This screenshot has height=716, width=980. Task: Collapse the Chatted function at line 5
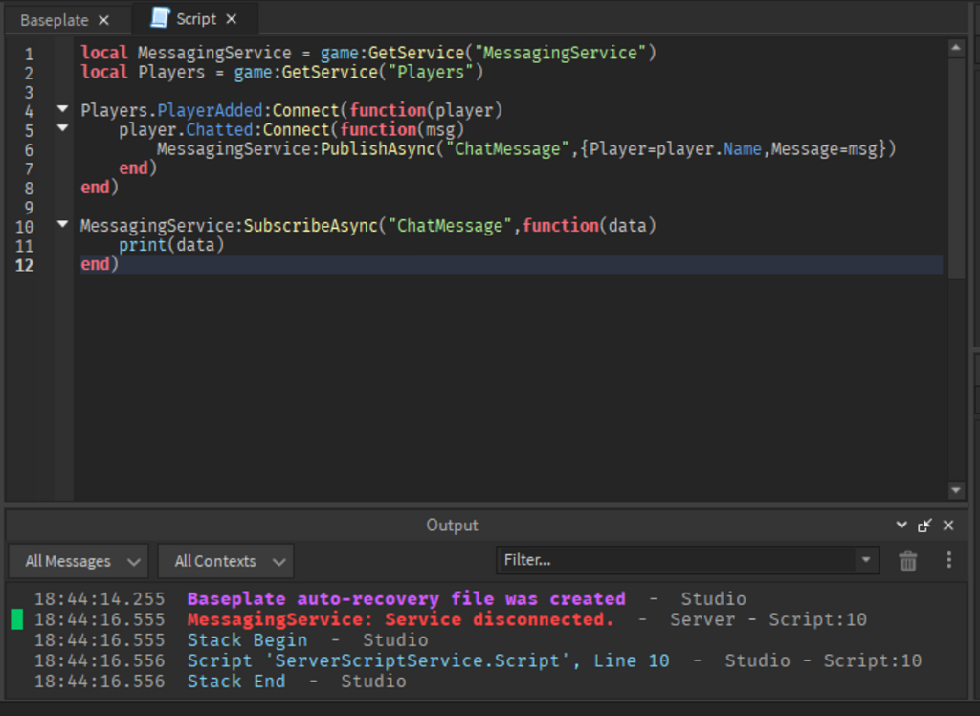63,128
